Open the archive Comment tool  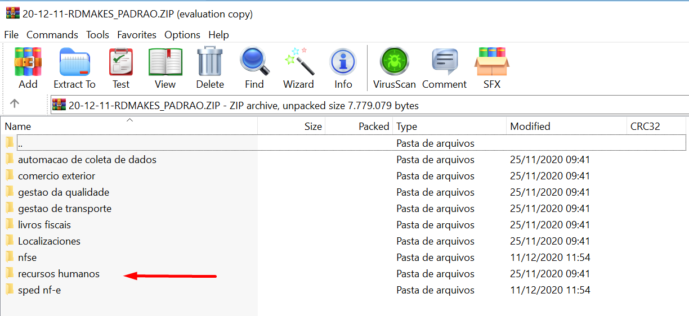(x=444, y=62)
